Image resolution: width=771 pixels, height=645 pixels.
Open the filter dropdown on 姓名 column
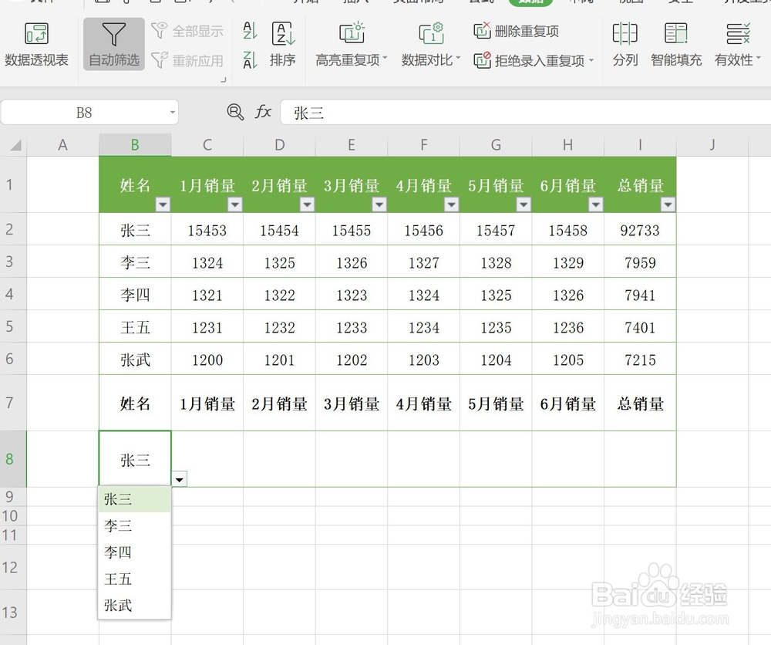pyautogui.click(x=163, y=204)
